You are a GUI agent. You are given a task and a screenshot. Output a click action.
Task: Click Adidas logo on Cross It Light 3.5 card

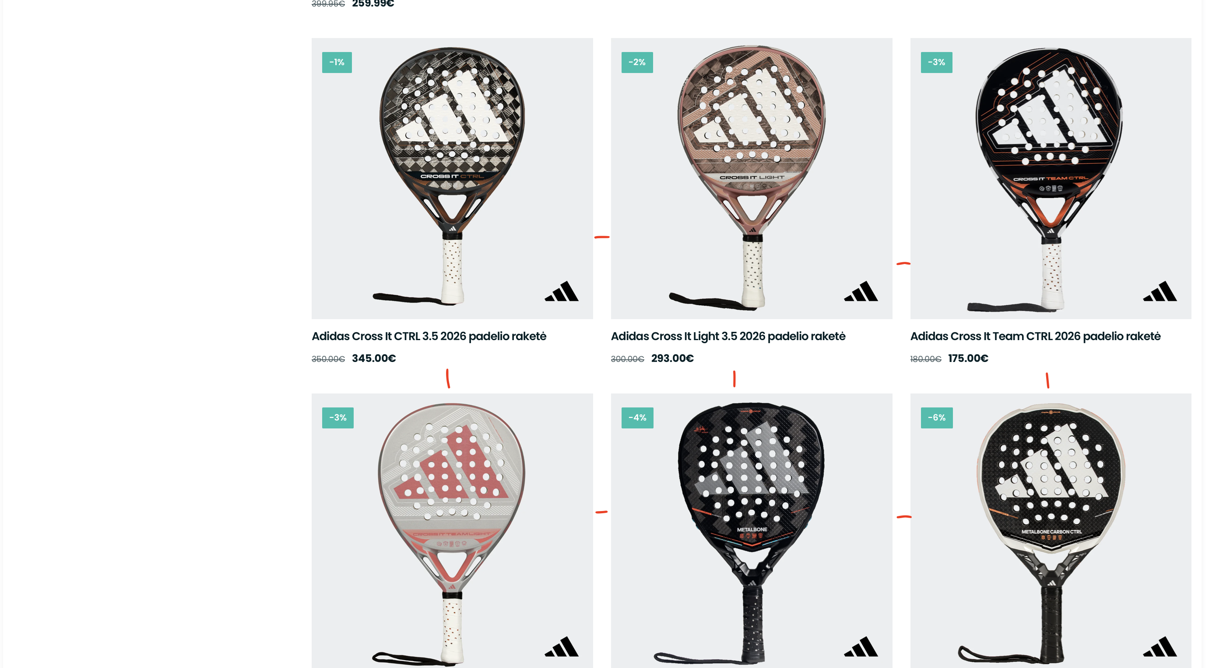[861, 291]
